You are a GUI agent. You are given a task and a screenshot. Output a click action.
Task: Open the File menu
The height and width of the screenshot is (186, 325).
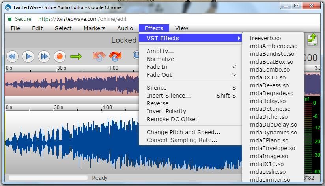click(15, 28)
